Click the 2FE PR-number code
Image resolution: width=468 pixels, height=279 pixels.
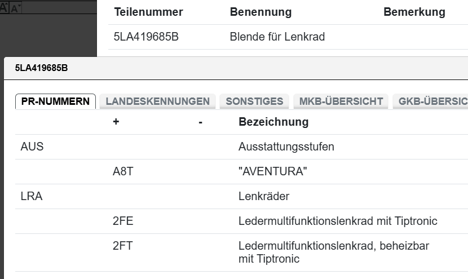122,222
